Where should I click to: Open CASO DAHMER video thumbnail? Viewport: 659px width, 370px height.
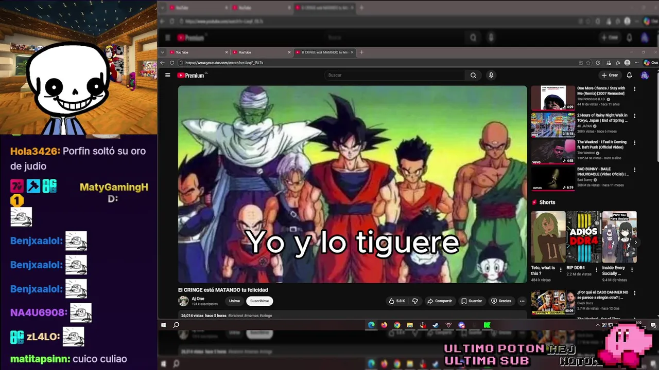coord(553,302)
